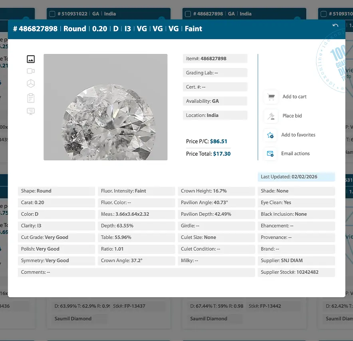The width and height of the screenshot is (353, 341).
Task: Click the Last Updated 02/02/2026 field
Action: pos(296,177)
